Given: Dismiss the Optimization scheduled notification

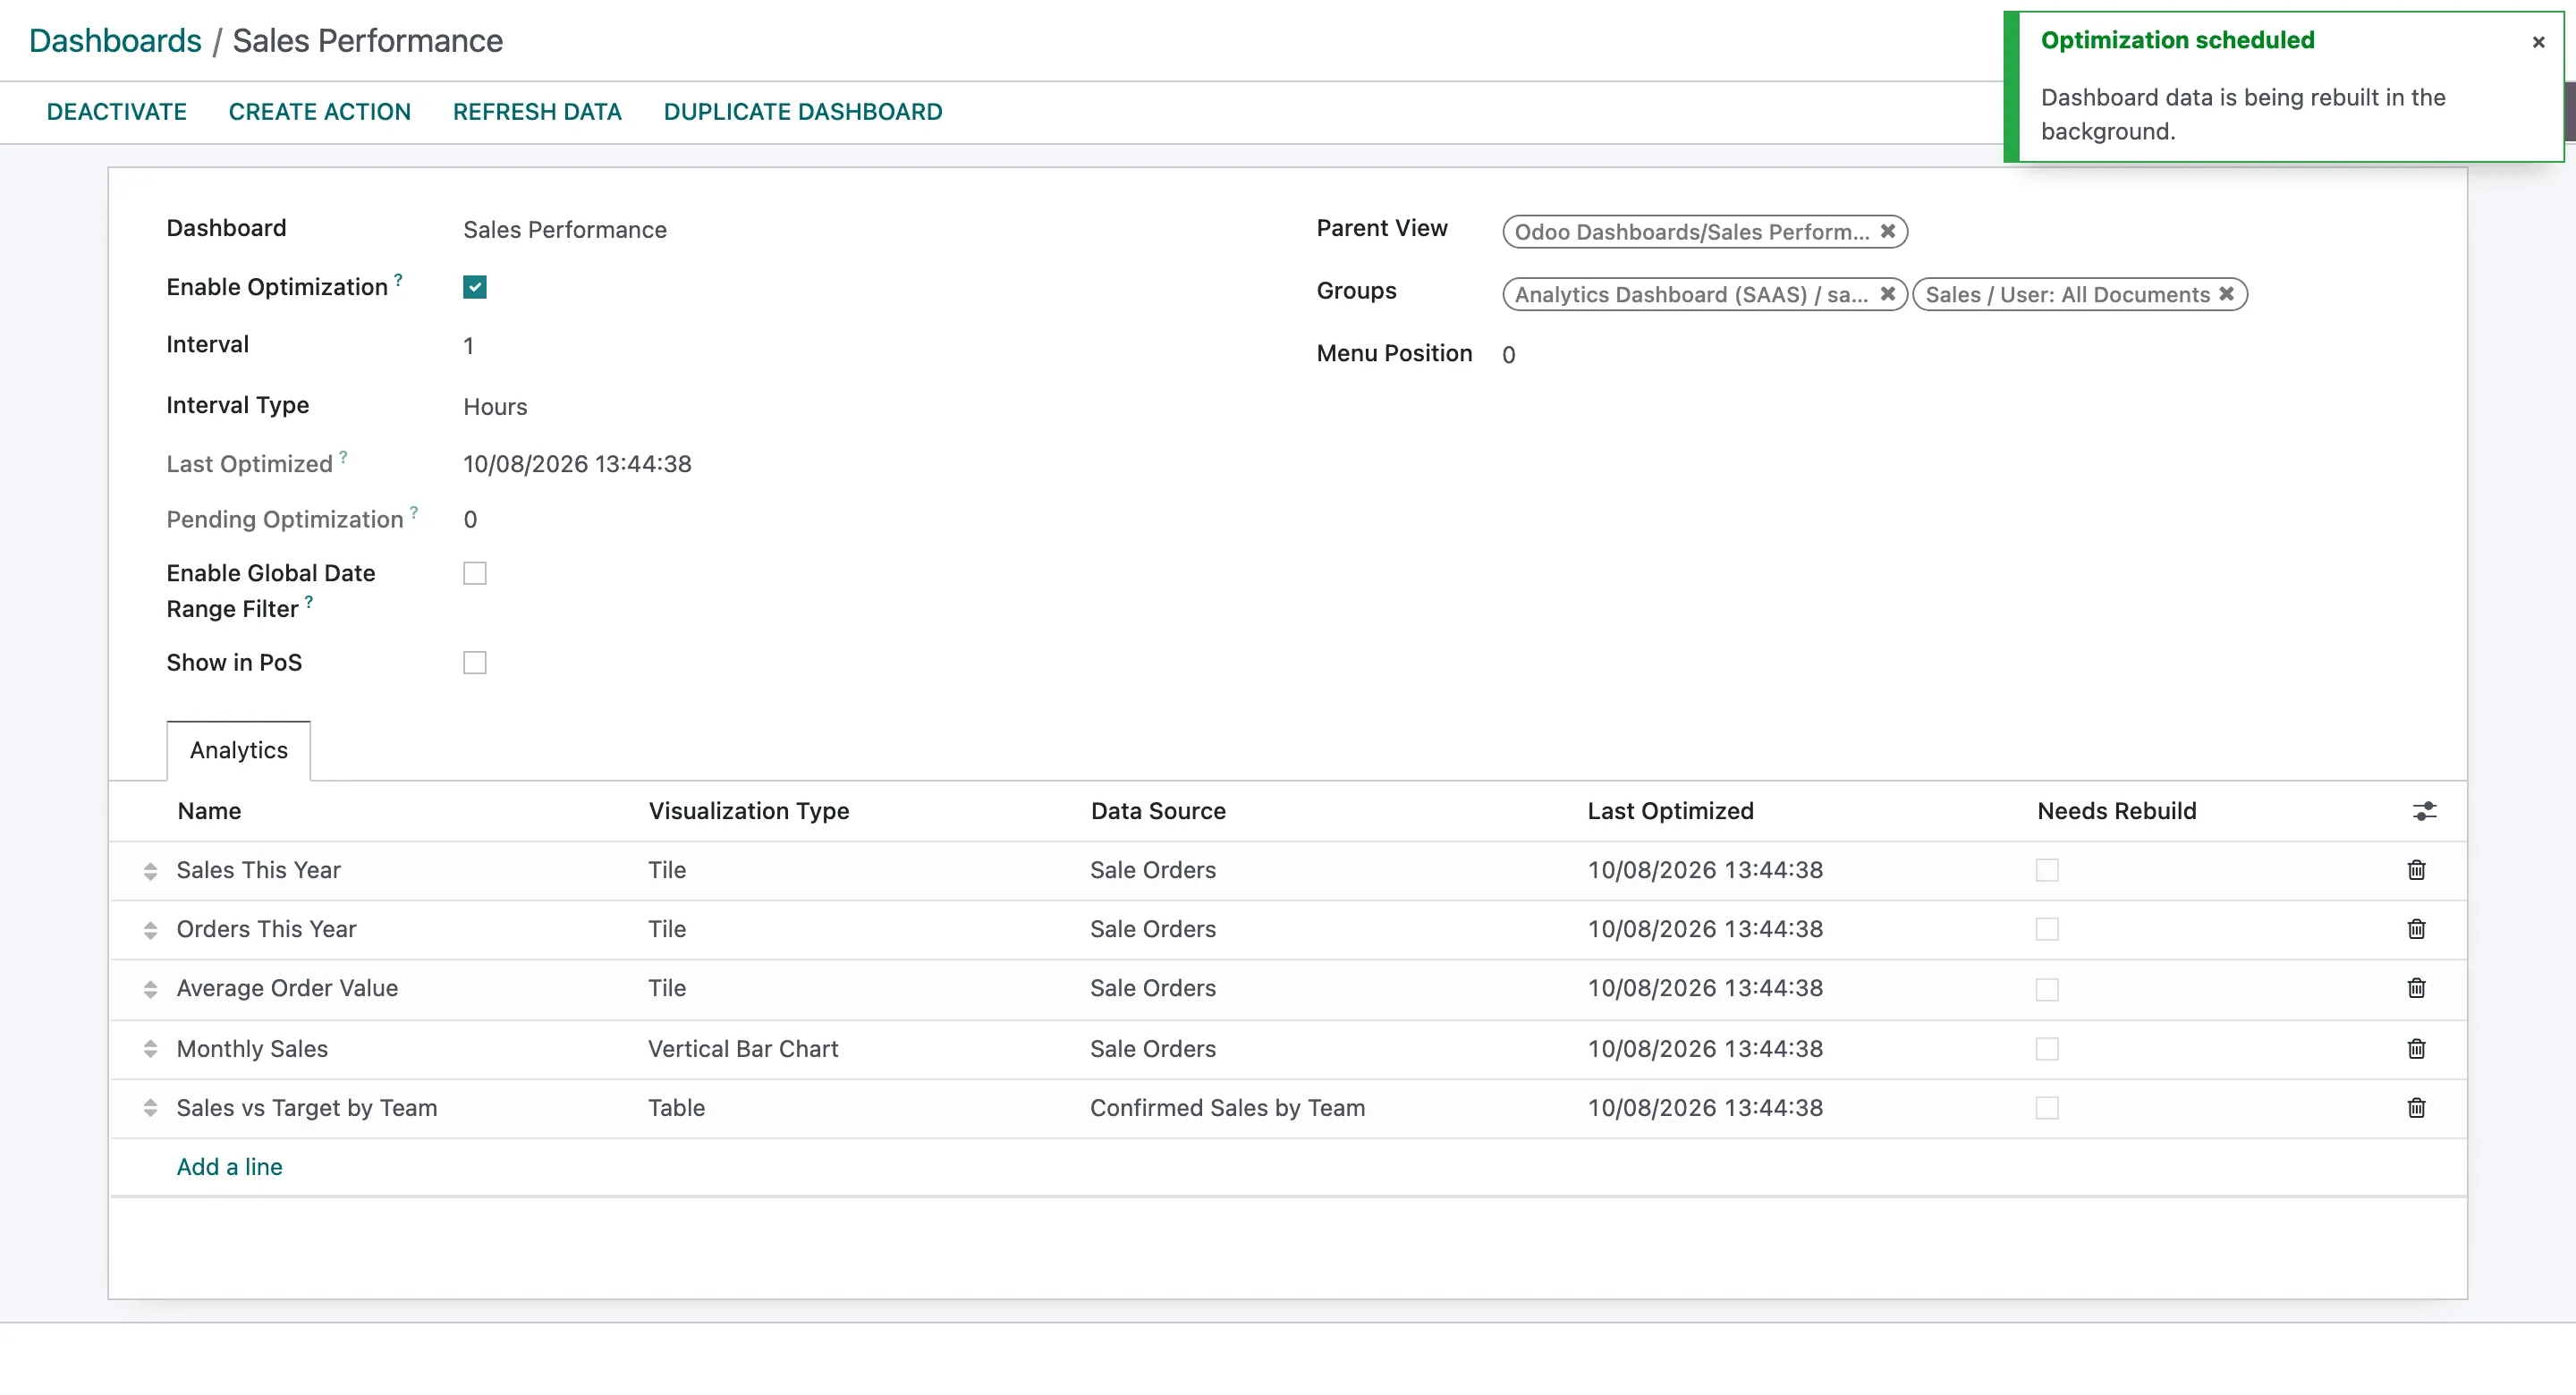Looking at the screenshot, I should (2538, 42).
